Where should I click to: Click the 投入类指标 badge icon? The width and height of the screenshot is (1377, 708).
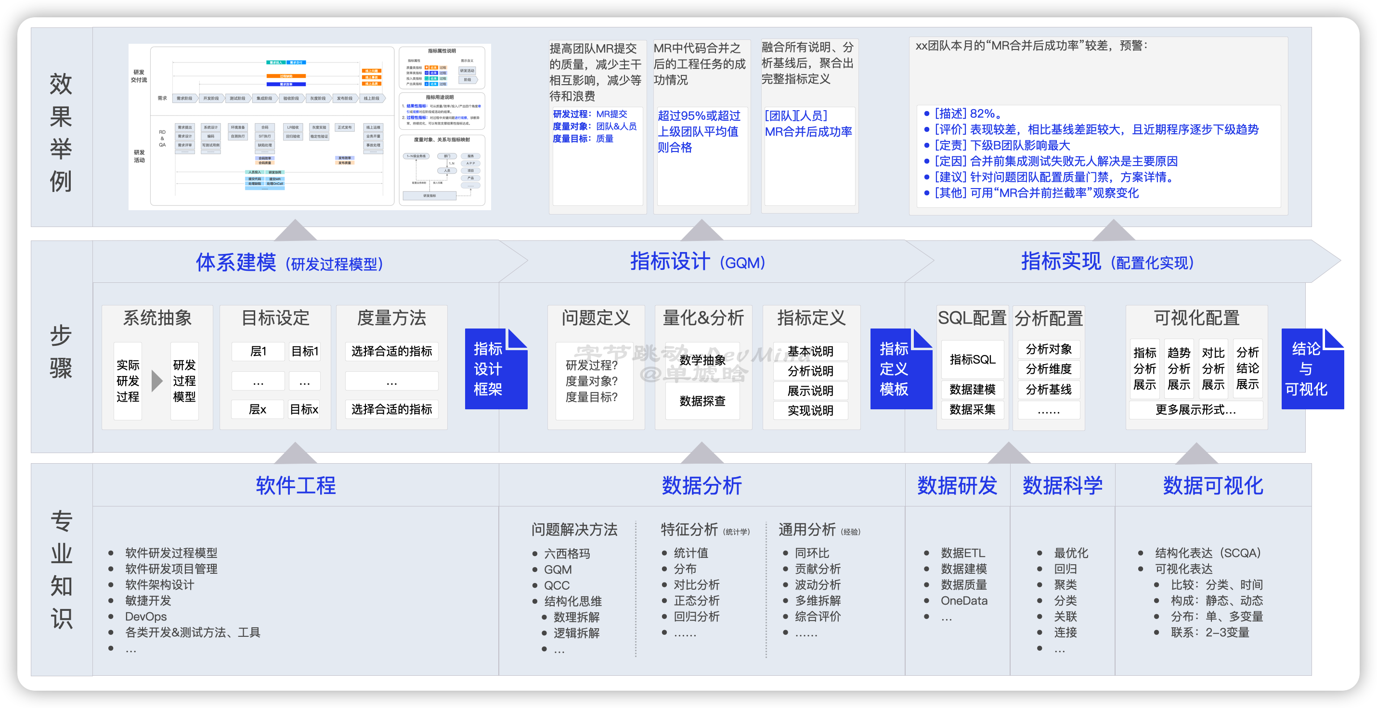[427, 79]
